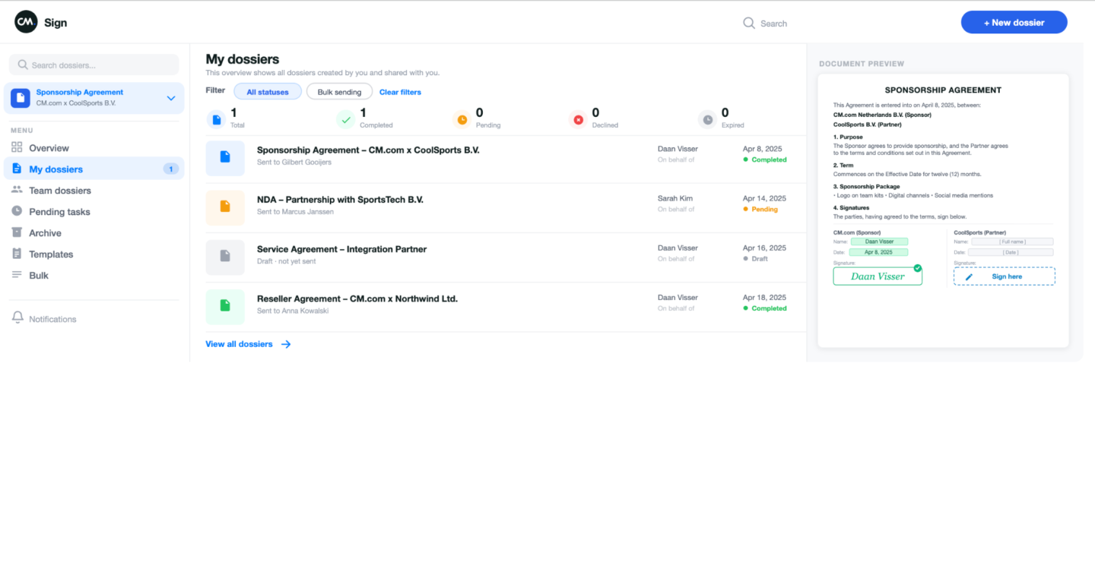The image size is (1095, 562).
Task: Click the Clear filters link
Action: click(400, 92)
